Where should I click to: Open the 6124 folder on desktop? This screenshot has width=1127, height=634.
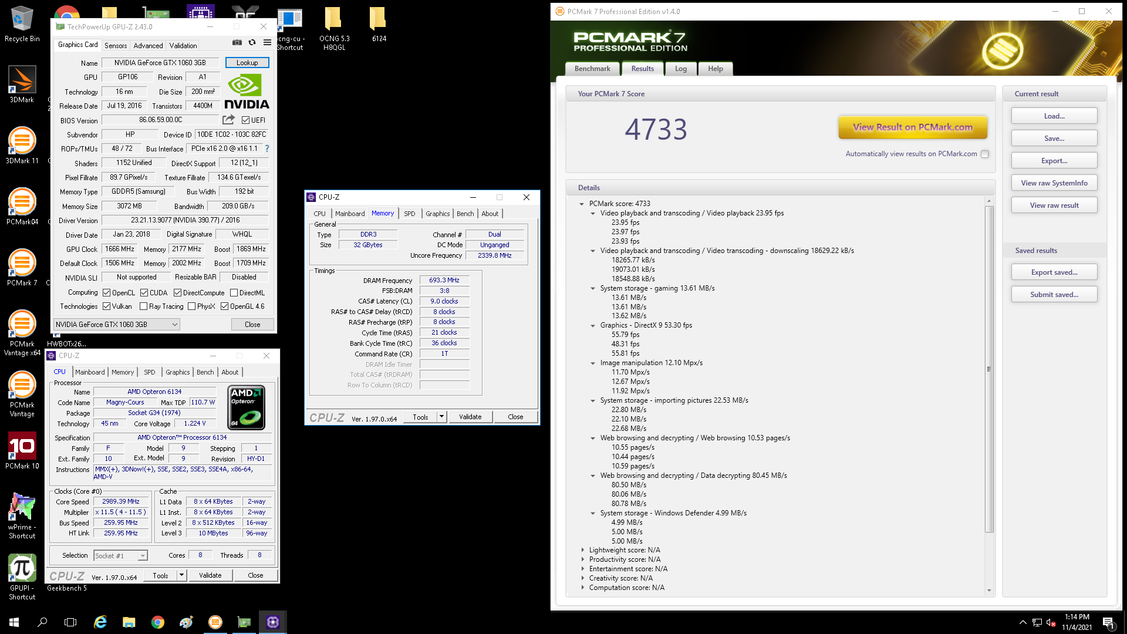379,25
